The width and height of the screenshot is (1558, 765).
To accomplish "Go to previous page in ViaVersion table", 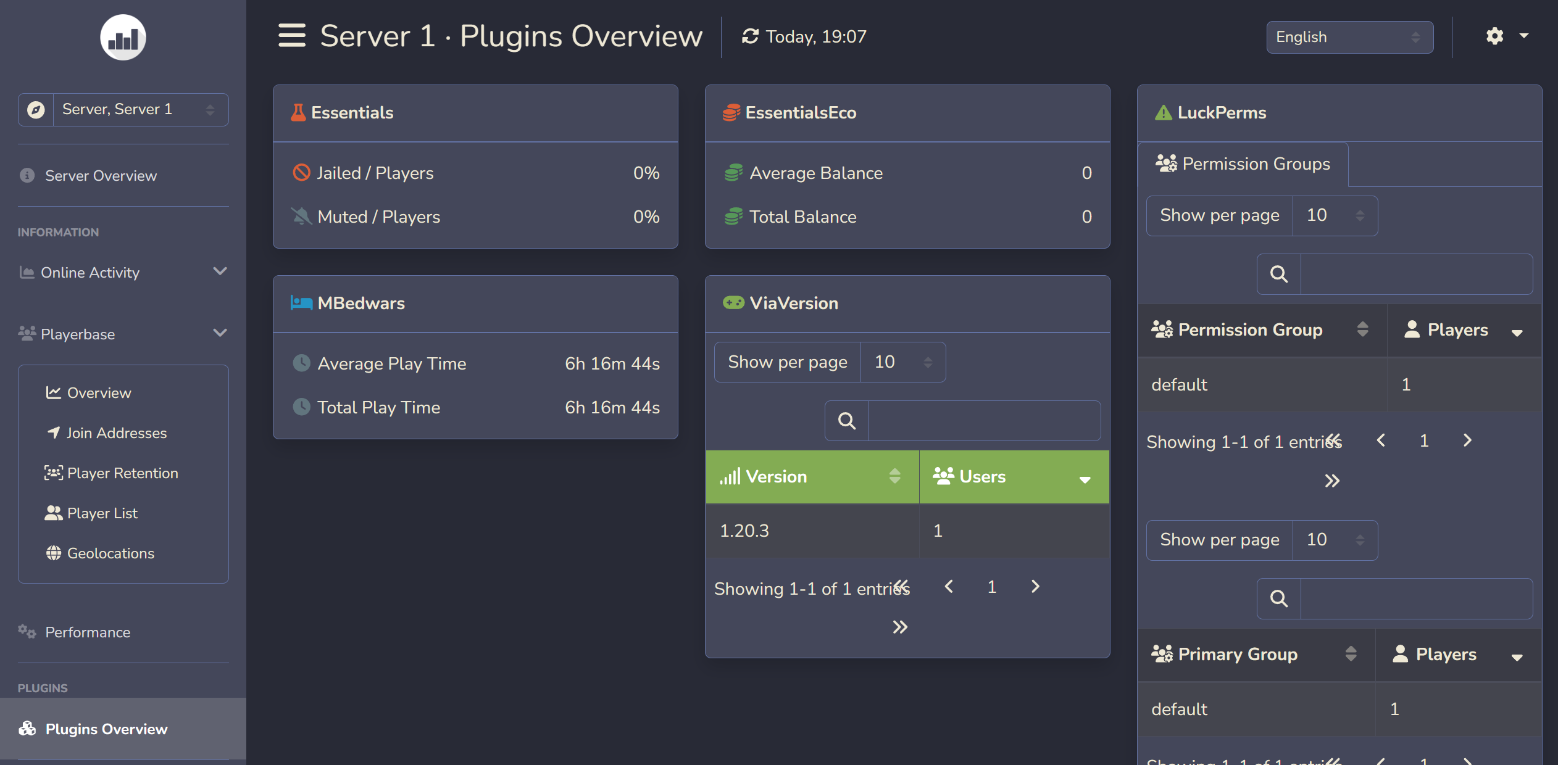I will 949,587.
